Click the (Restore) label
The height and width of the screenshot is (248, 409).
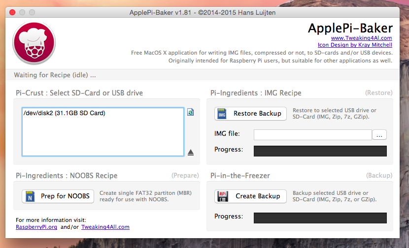tap(379, 93)
